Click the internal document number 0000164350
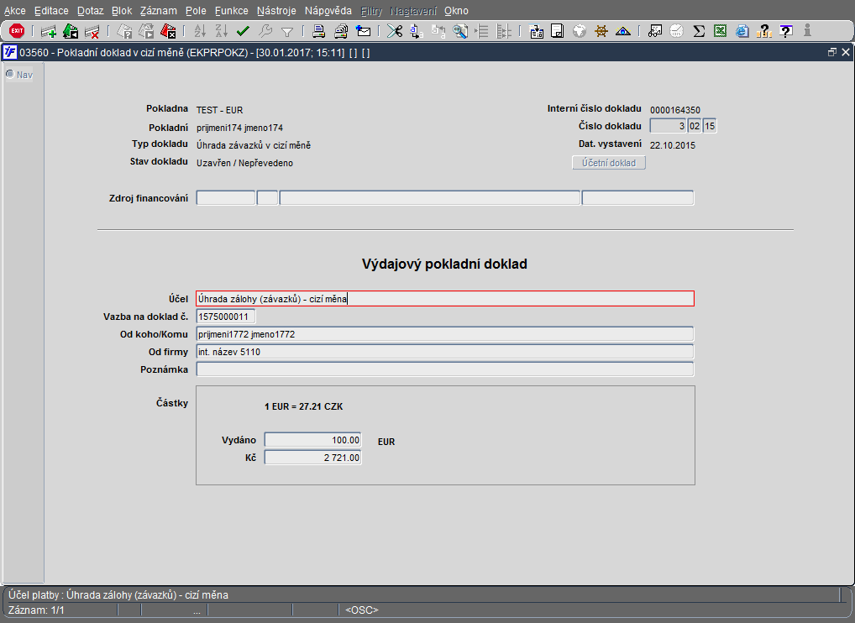The width and height of the screenshot is (855, 623). 675,110
